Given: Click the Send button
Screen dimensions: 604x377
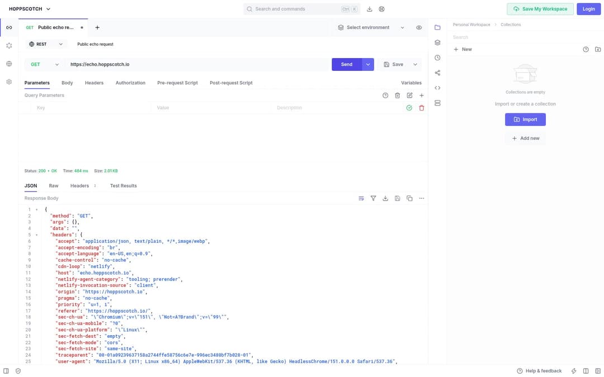Looking at the screenshot, I should (x=347, y=65).
